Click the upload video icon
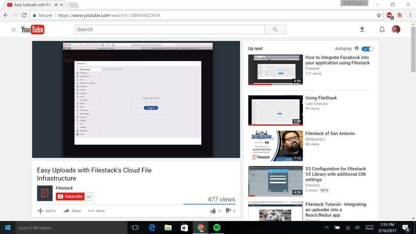This screenshot has width=416, height=234. pos(362,29)
